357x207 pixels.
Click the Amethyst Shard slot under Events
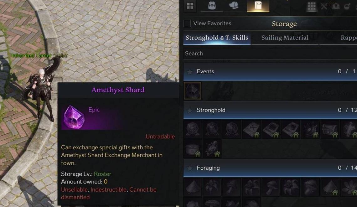[x=192, y=91]
